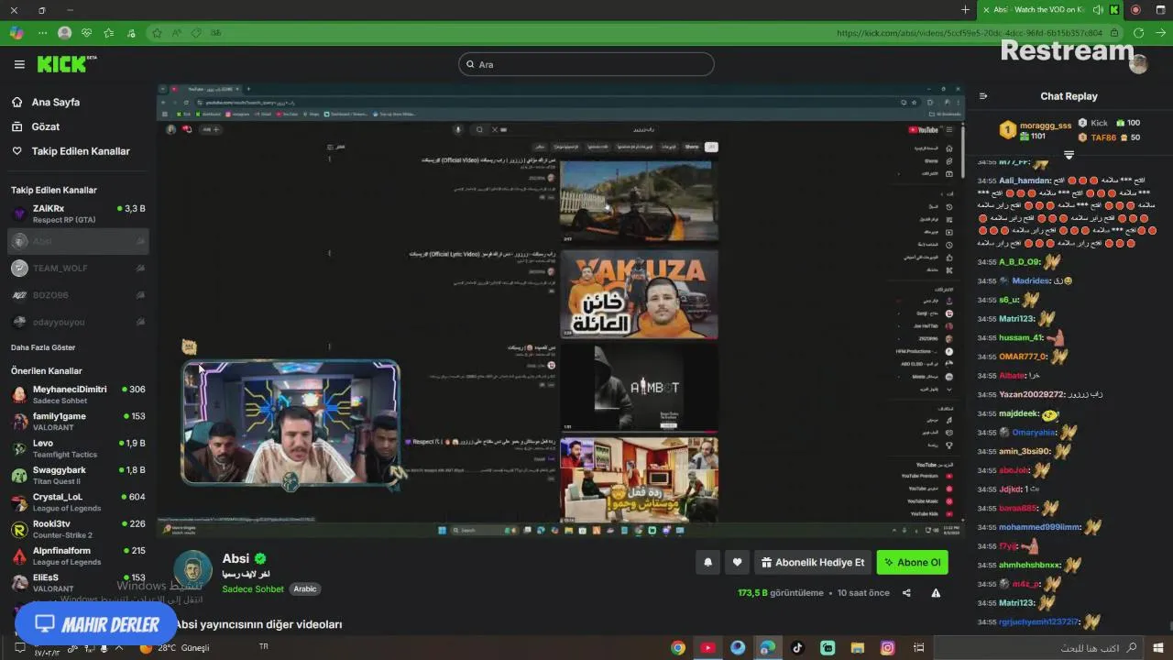
Task: Open EliEsS VALORANT channel
Action: click(x=78, y=583)
